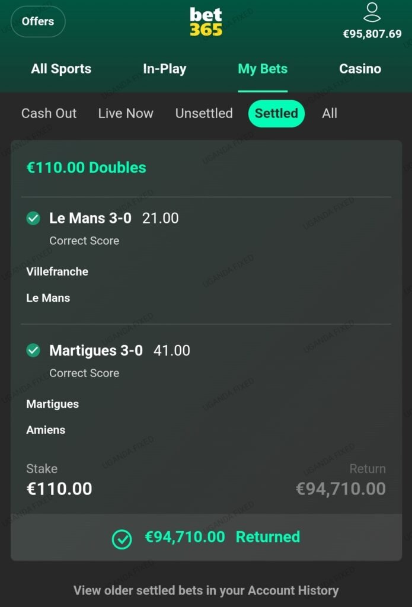
Task: Open the Cash Out section
Action: tap(49, 113)
